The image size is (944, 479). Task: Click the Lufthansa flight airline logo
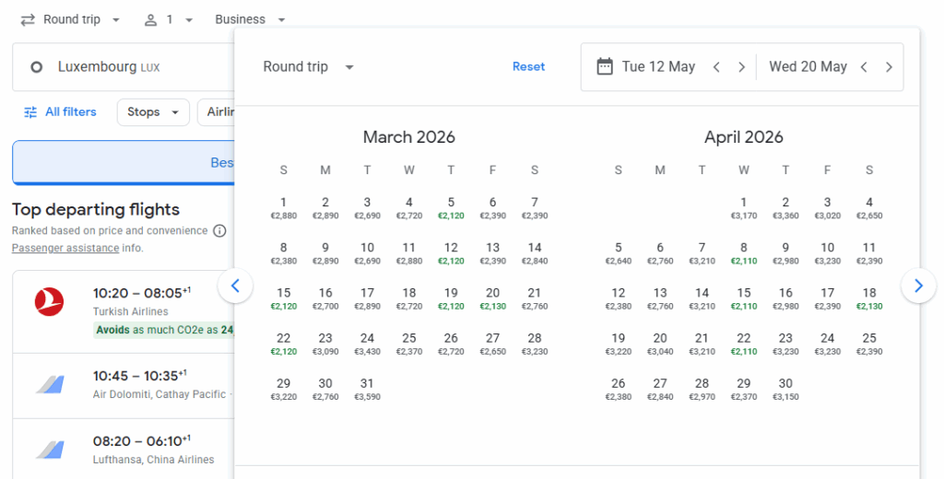[50, 450]
